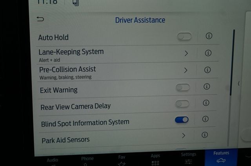Enable Rear View Camera Delay toggle
This screenshot has width=251, height=166.
(182, 104)
